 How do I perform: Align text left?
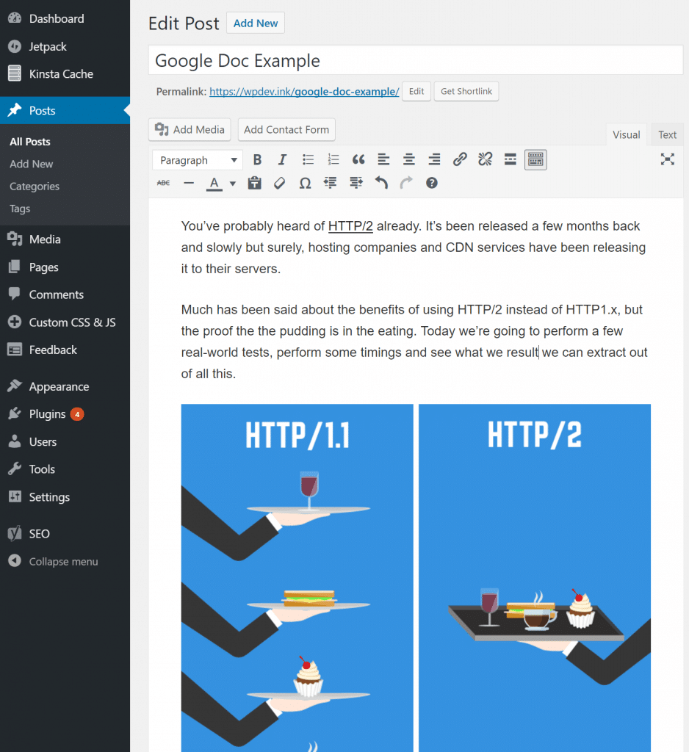coord(383,159)
